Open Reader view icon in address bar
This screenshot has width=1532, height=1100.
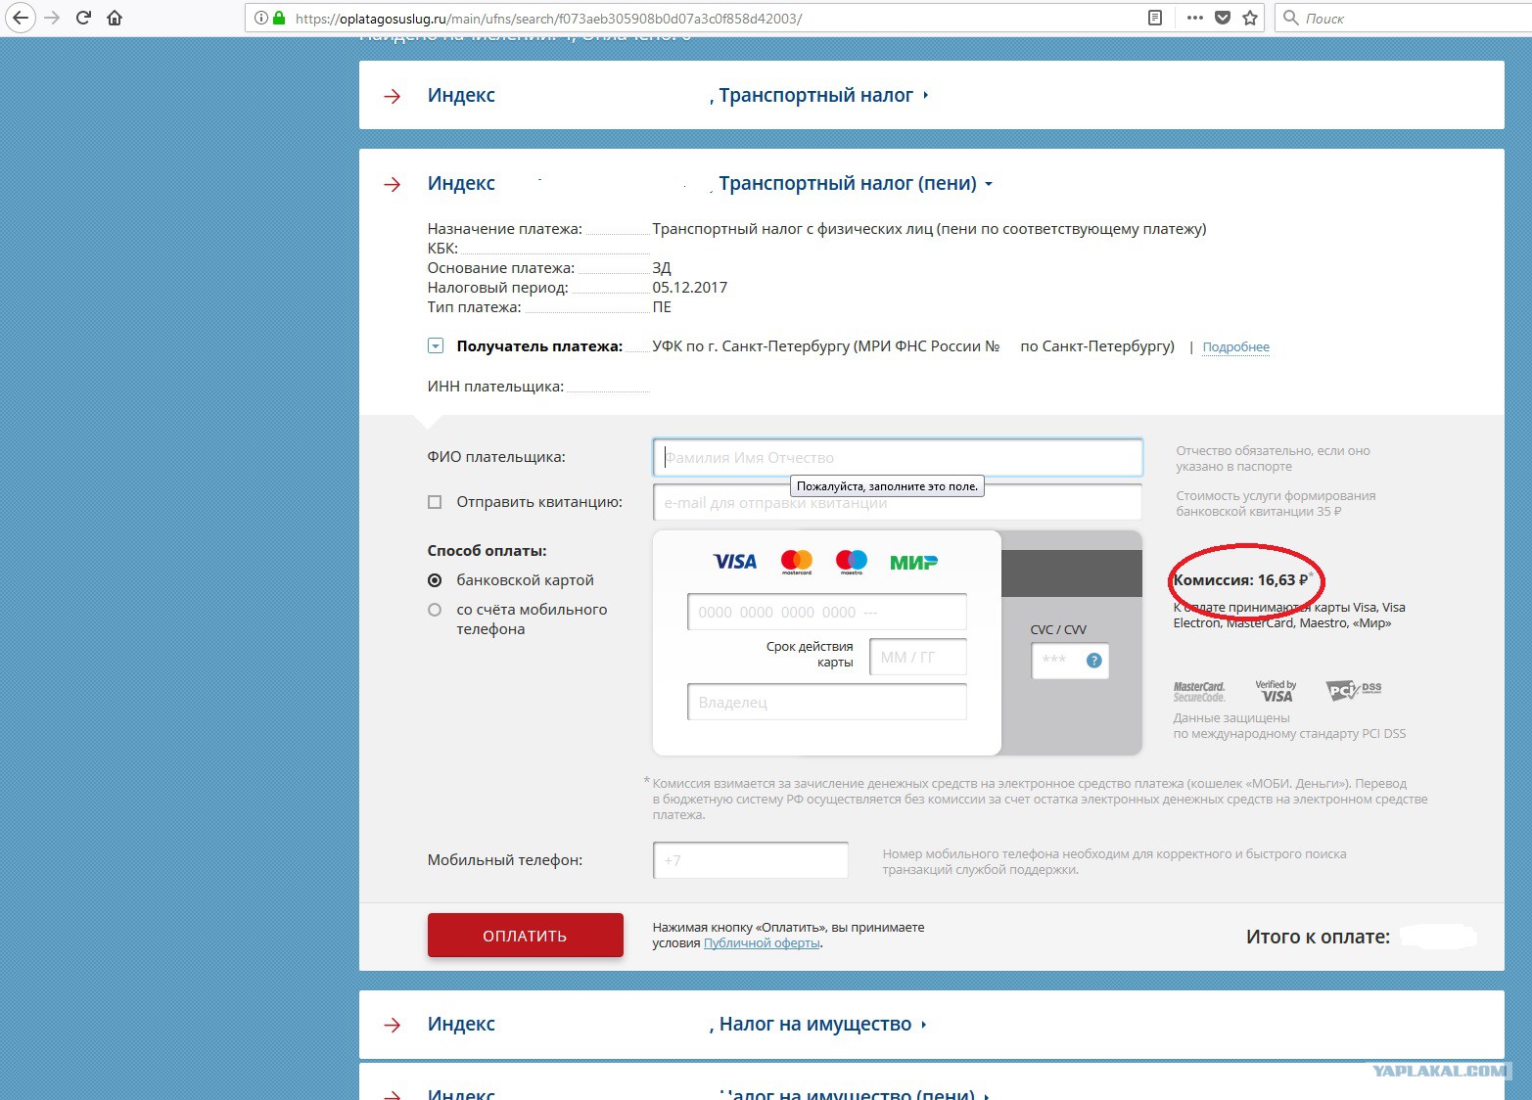tap(1155, 18)
